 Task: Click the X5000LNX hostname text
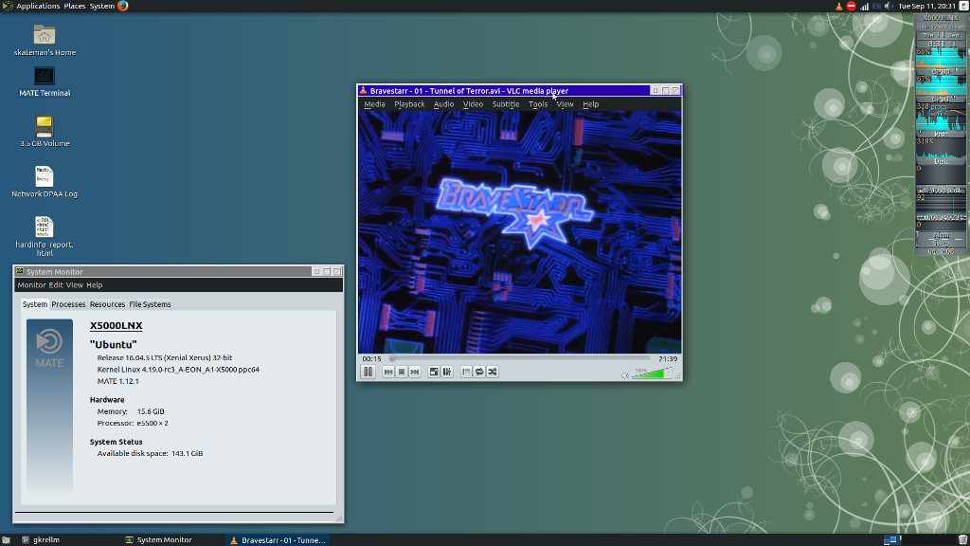[x=116, y=326]
